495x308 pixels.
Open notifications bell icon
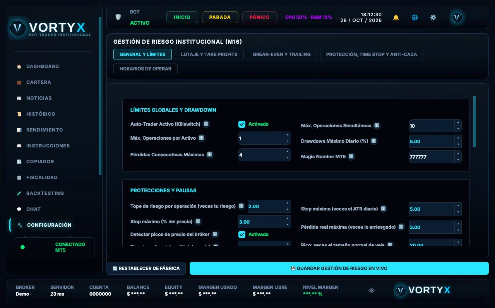[x=396, y=17]
